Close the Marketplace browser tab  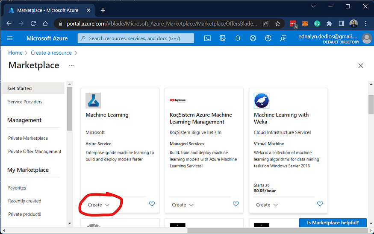pyautogui.click(x=88, y=10)
